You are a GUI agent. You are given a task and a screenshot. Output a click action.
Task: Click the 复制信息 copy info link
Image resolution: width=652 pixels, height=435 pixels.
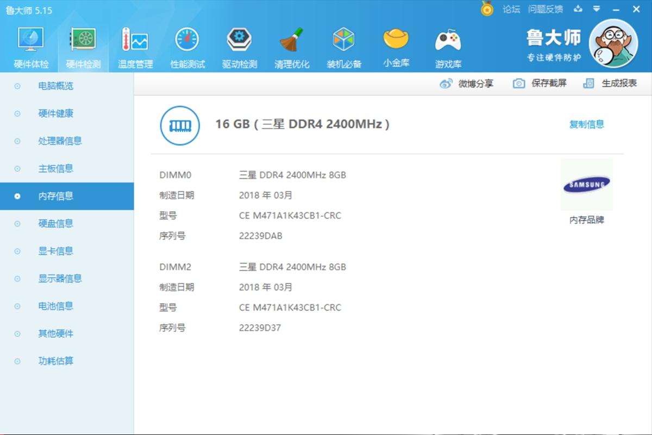pos(587,124)
